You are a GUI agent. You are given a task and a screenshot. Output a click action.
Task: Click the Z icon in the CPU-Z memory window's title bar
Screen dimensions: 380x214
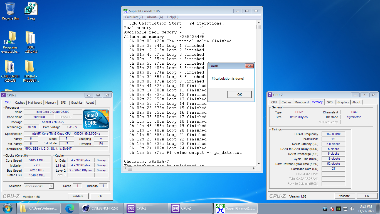(270, 95)
